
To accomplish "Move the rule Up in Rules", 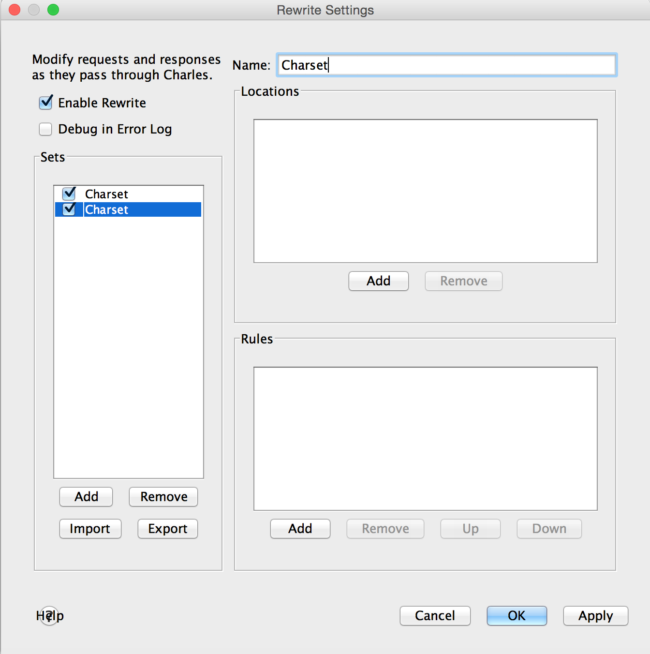I will [470, 529].
